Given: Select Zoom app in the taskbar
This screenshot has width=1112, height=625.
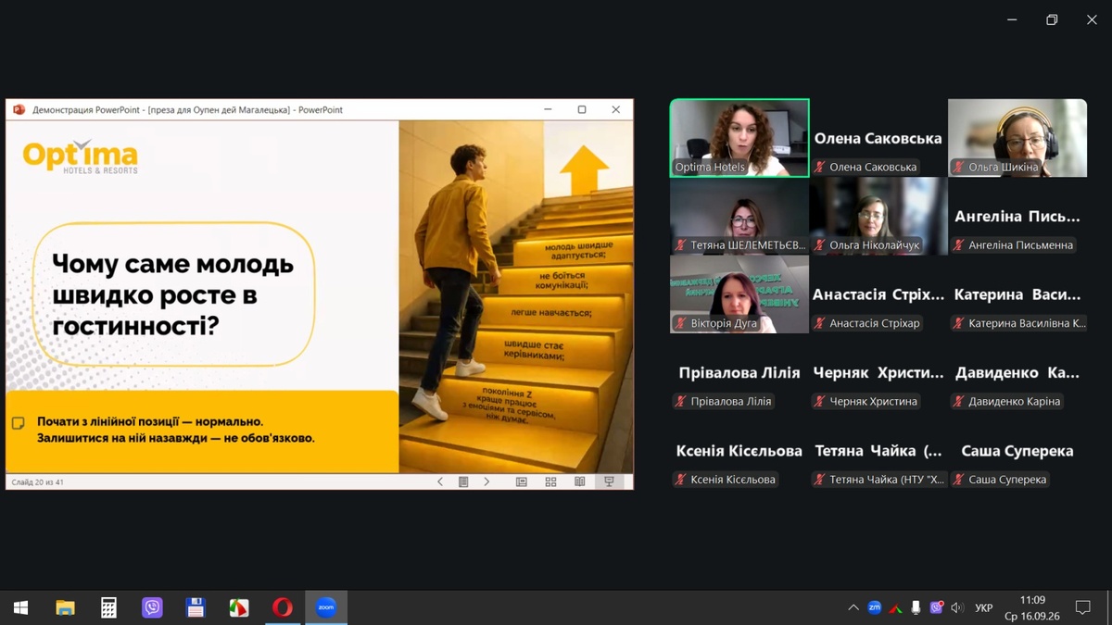Looking at the screenshot, I should (x=325, y=607).
